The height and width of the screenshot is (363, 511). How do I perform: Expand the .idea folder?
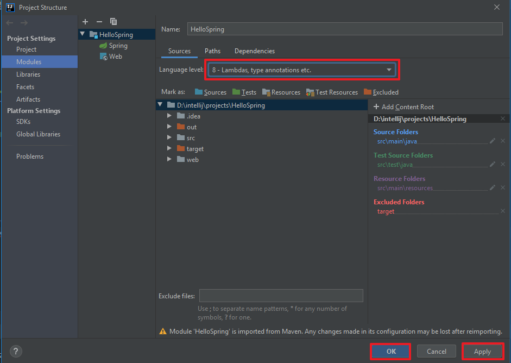(169, 115)
